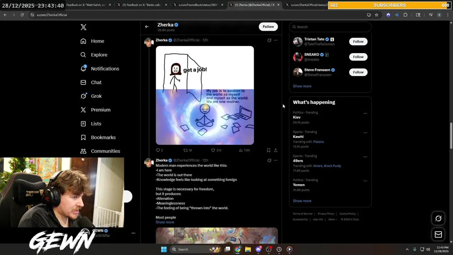453x255 pixels.
Task: Open Notifications in sidebar
Action: [100, 69]
